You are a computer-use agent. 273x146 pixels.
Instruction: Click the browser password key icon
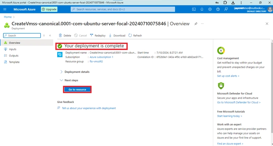point(217,3)
